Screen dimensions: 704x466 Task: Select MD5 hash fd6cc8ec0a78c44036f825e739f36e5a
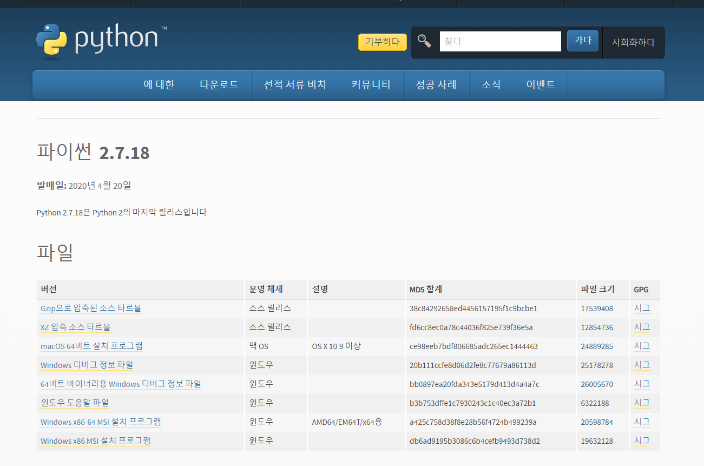click(x=471, y=328)
